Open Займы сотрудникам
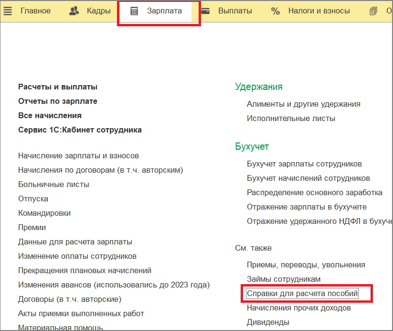Image resolution: width=393 pixels, height=331 pixels. point(283,278)
